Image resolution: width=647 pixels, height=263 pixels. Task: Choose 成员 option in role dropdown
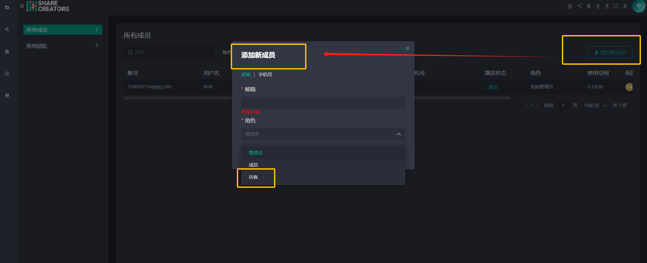[x=253, y=165]
